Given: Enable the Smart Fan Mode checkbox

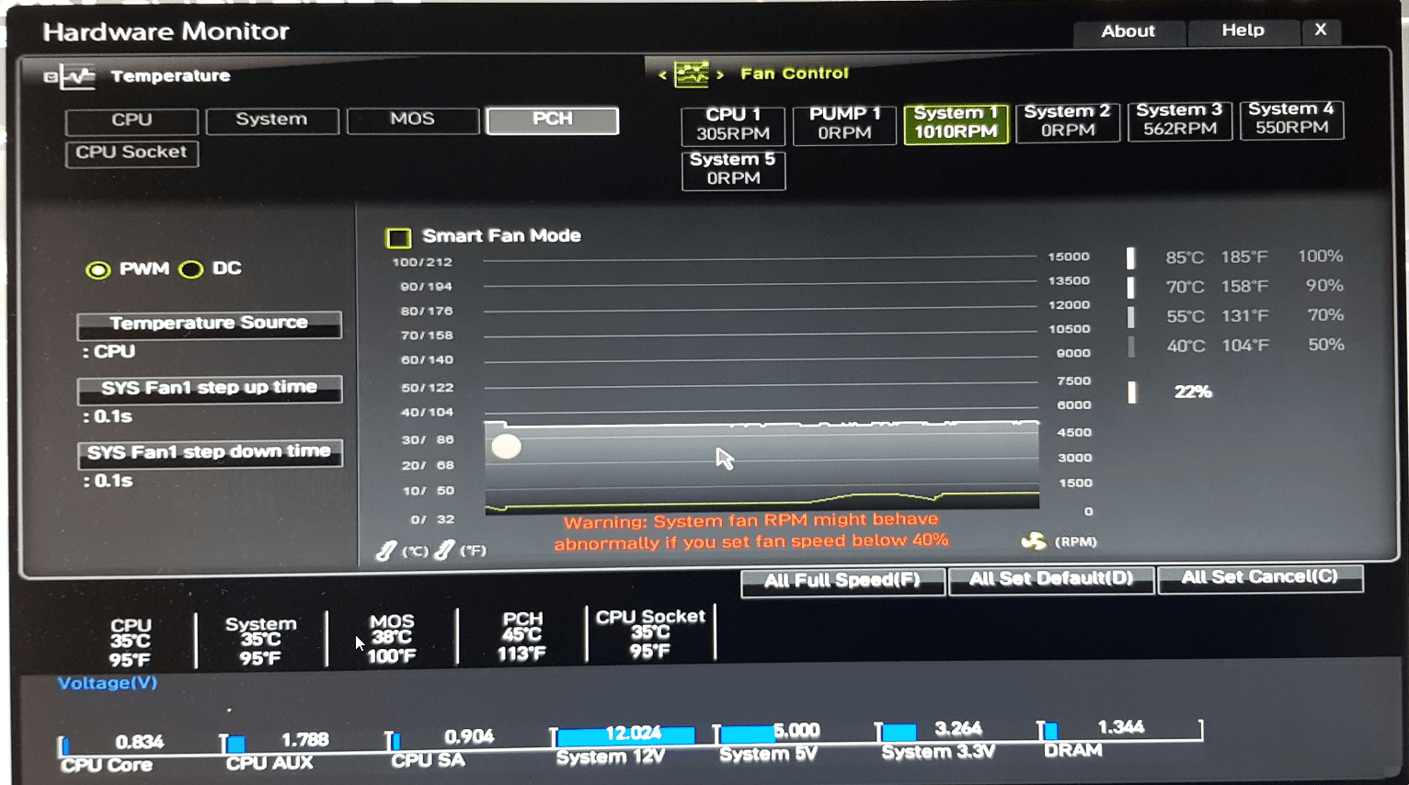Looking at the screenshot, I should pos(398,238).
